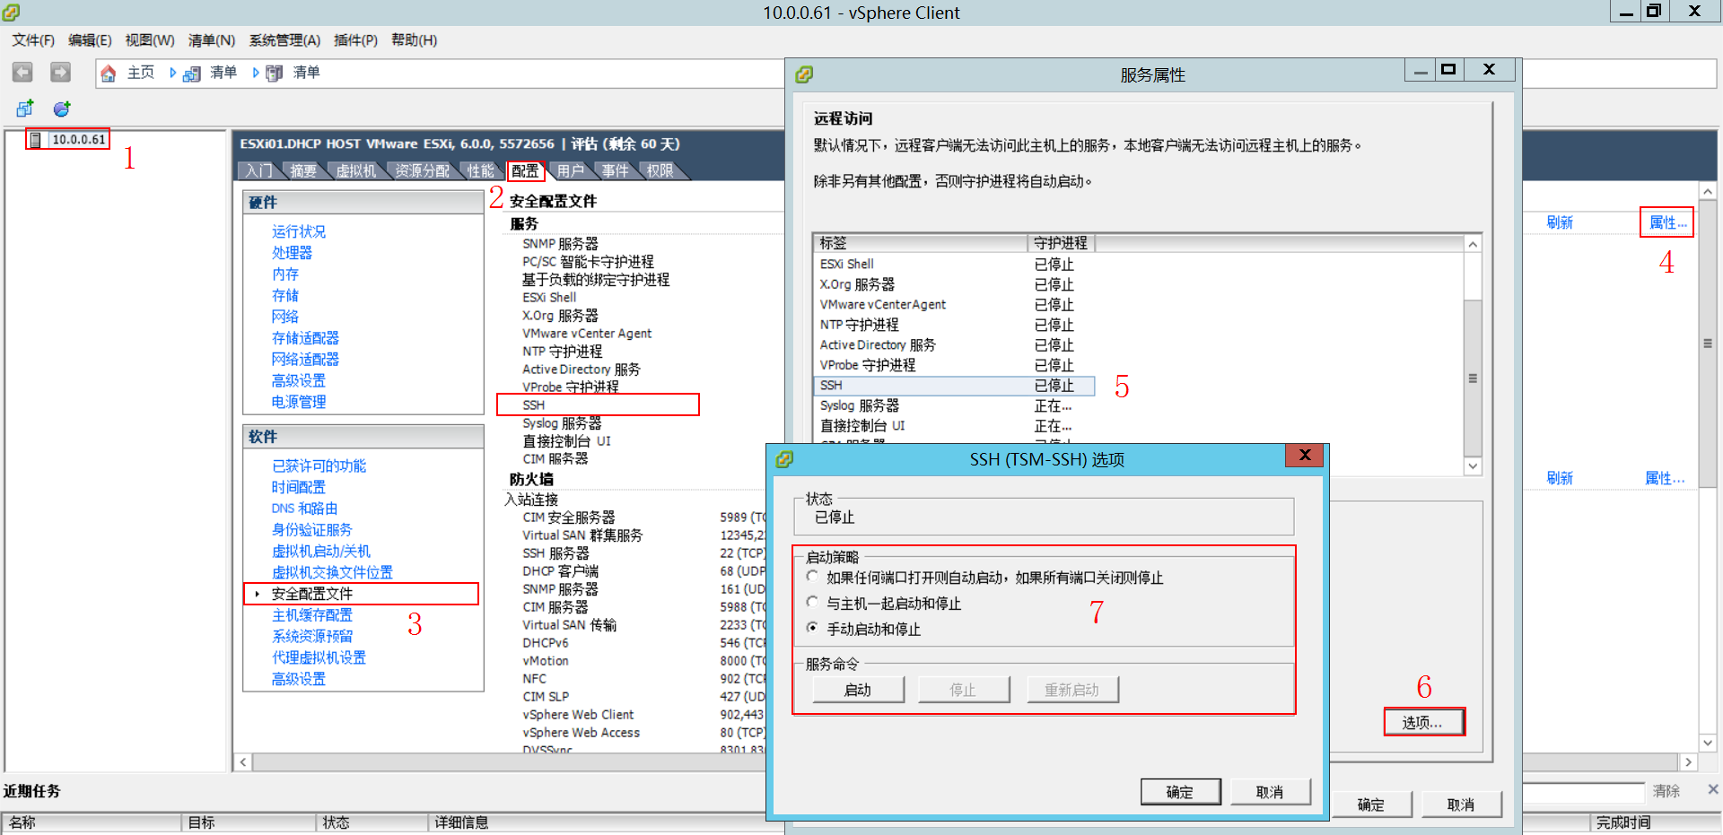
Task: Click the forward navigation arrow icon
Action: pyautogui.click(x=59, y=72)
